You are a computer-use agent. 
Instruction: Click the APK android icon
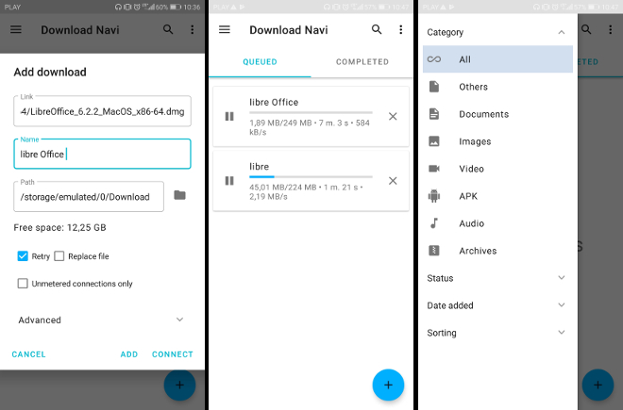pos(434,196)
